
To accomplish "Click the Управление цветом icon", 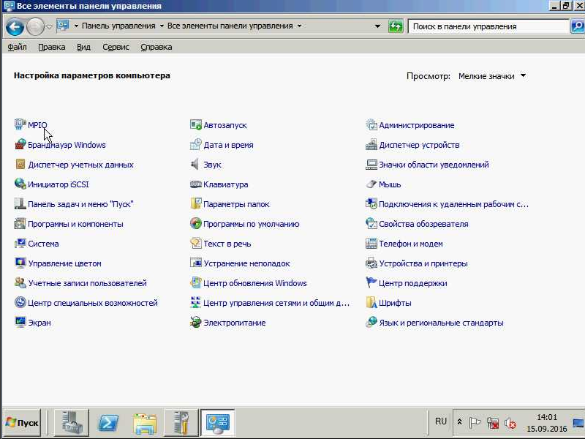I will click(x=20, y=263).
